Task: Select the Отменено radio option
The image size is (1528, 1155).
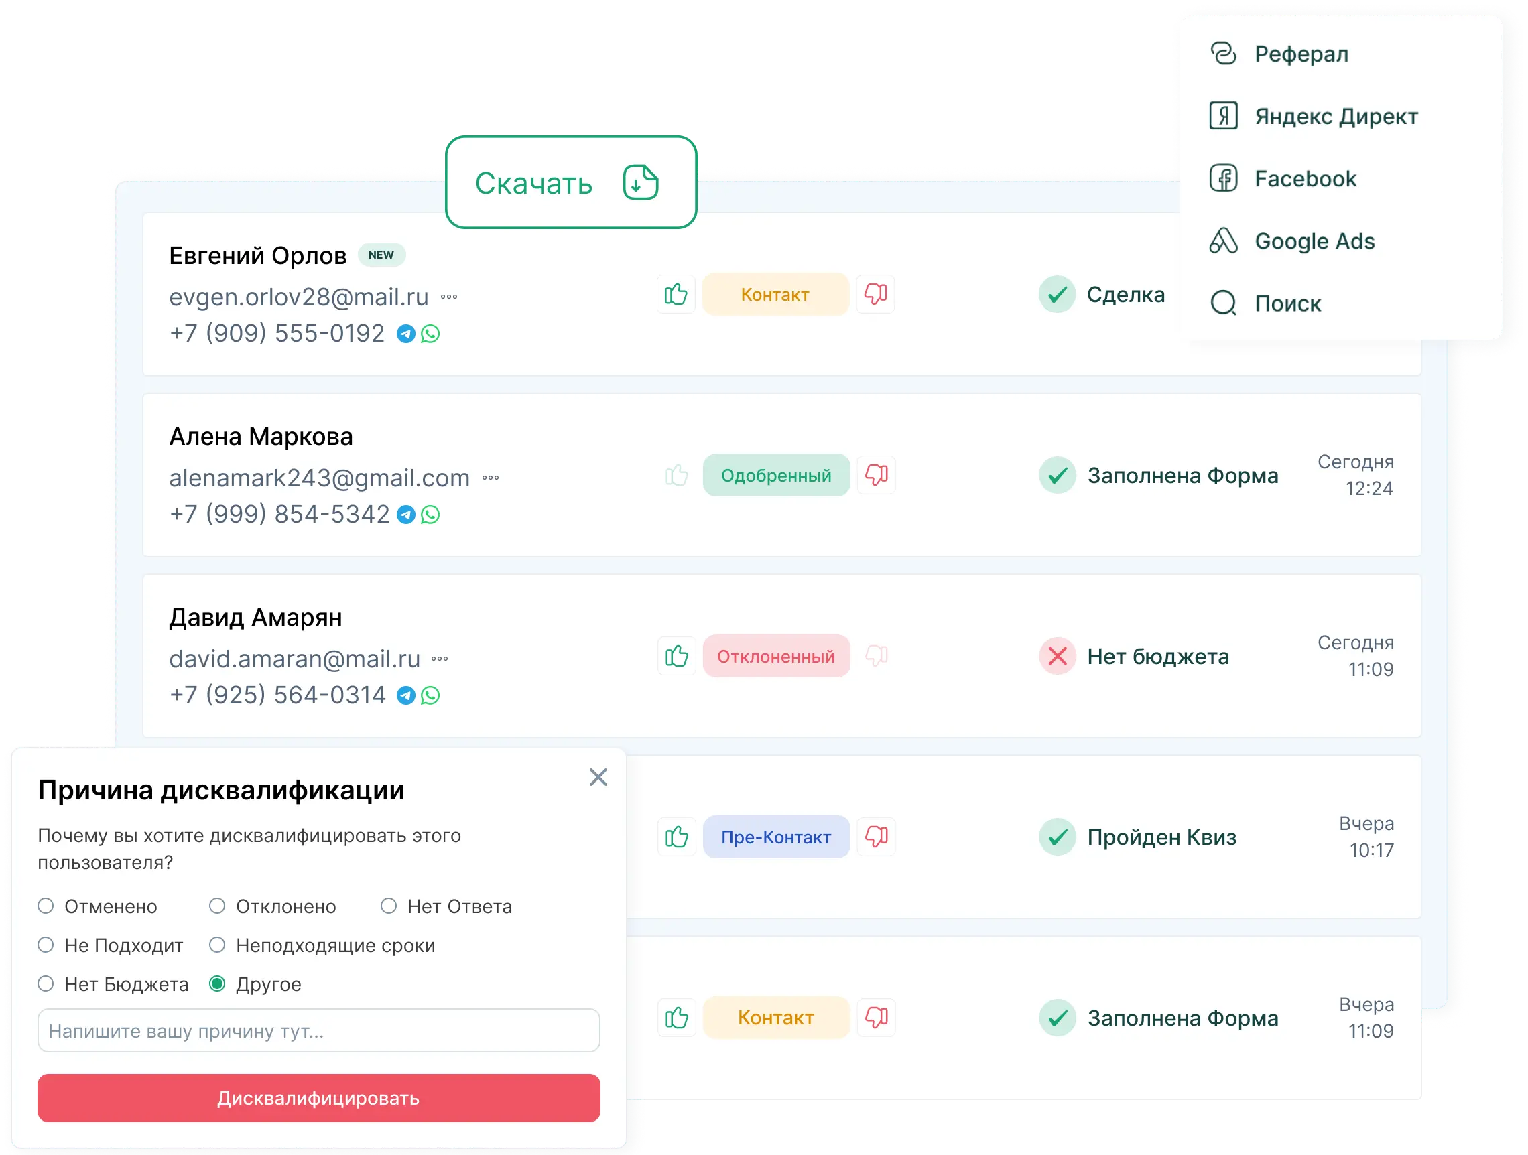Action: pos(46,906)
